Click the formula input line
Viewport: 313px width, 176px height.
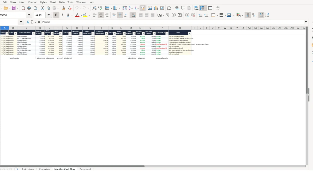[x=173, y=22]
